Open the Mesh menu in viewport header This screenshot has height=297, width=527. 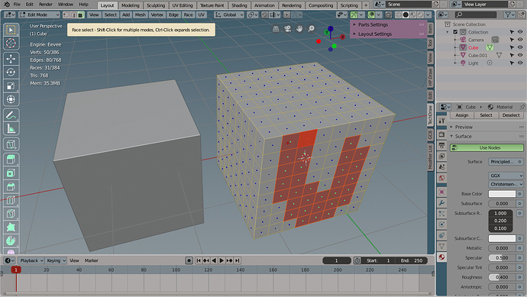(141, 15)
